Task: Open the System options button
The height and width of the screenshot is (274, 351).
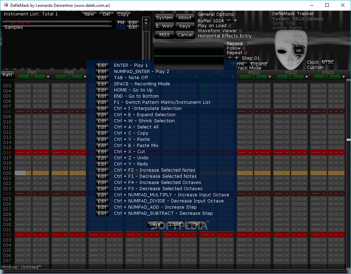Action: (164, 18)
